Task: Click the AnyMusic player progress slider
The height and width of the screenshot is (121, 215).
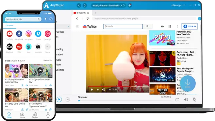Action: [x=125, y=101]
